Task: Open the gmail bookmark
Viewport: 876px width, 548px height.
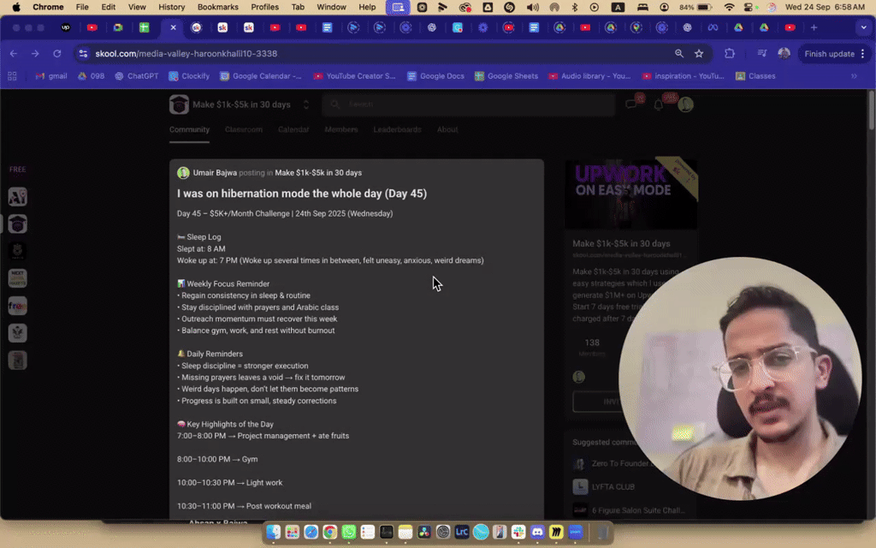Action: point(51,76)
